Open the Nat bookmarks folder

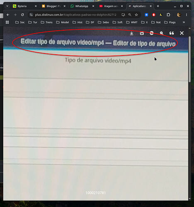click(156, 22)
